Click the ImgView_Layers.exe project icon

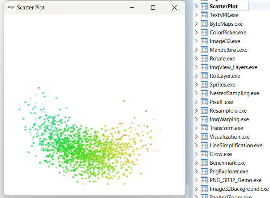click(204, 67)
